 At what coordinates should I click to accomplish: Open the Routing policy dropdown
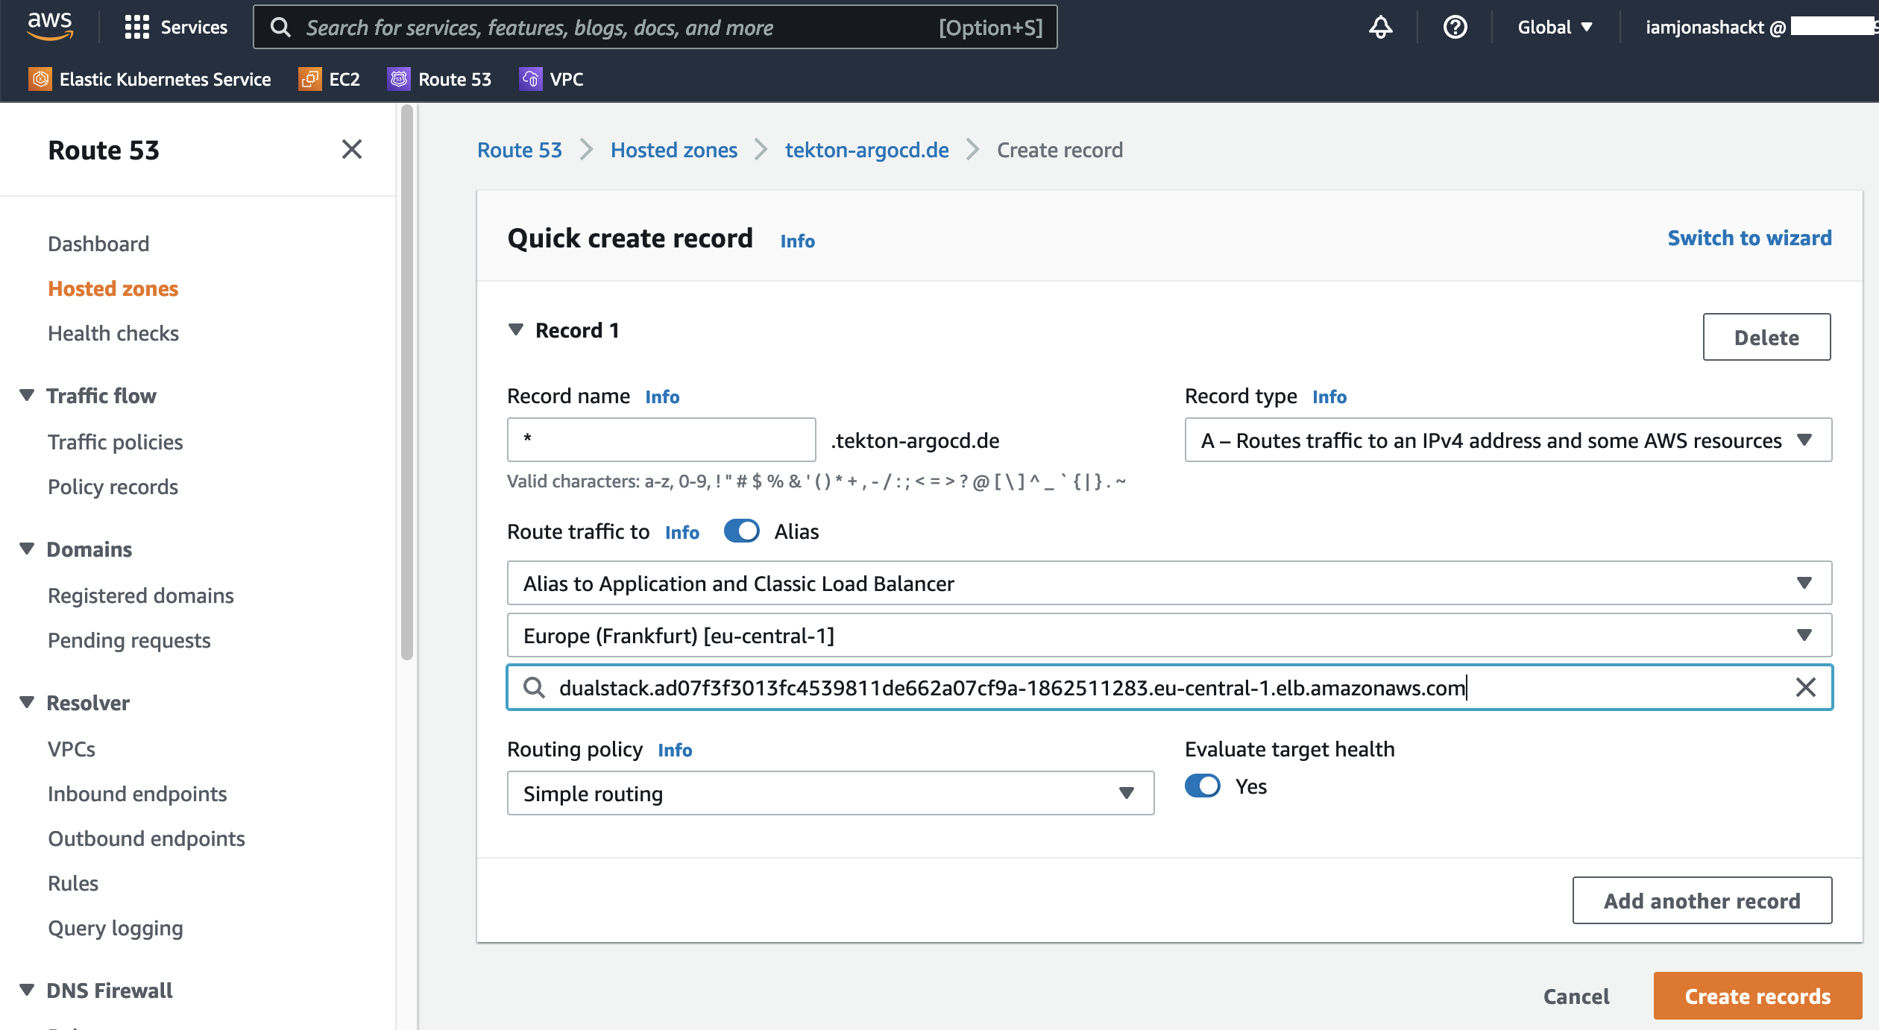(830, 794)
